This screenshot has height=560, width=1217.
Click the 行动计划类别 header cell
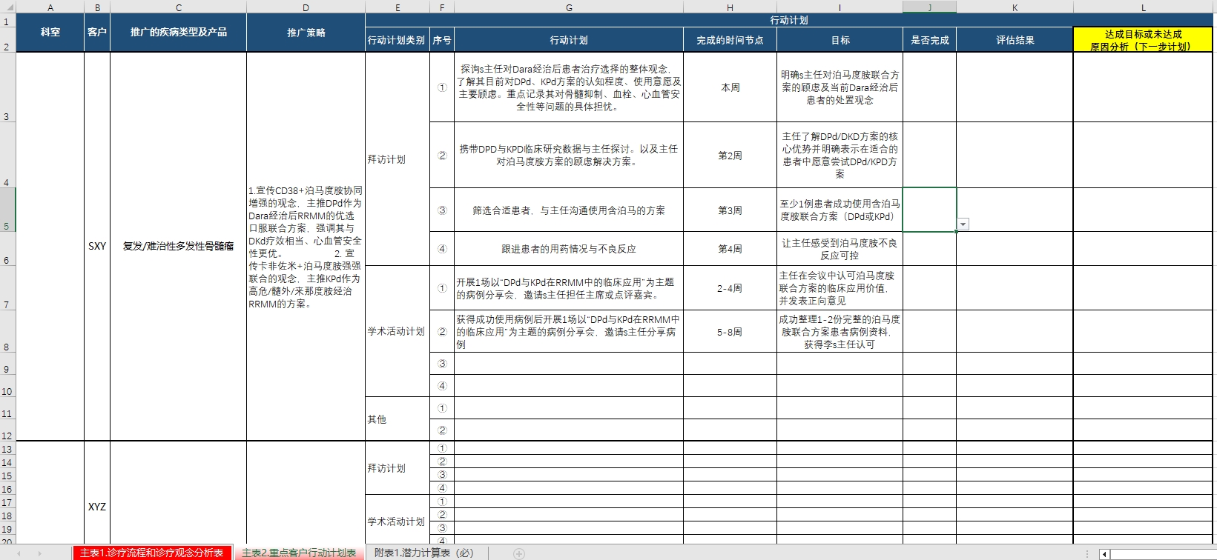tap(397, 40)
